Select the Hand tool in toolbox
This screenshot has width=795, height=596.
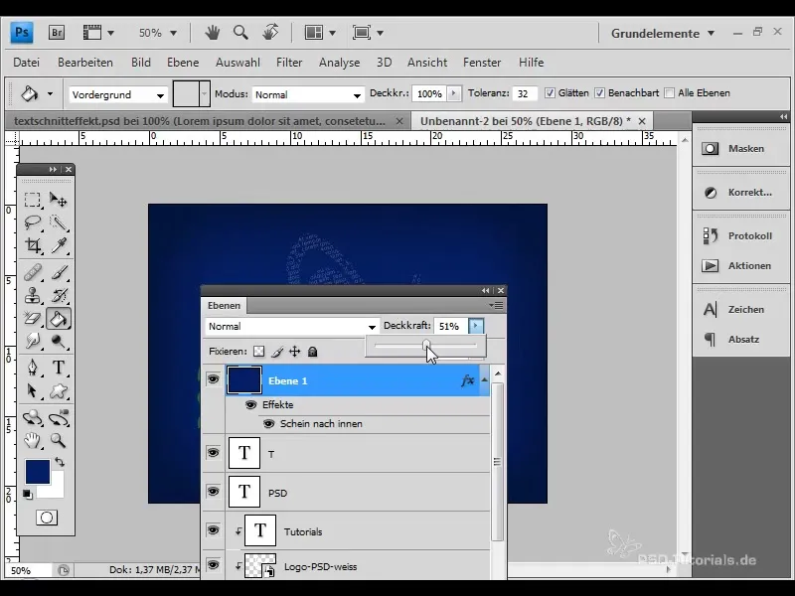pyautogui.click(x=33, y=441)
